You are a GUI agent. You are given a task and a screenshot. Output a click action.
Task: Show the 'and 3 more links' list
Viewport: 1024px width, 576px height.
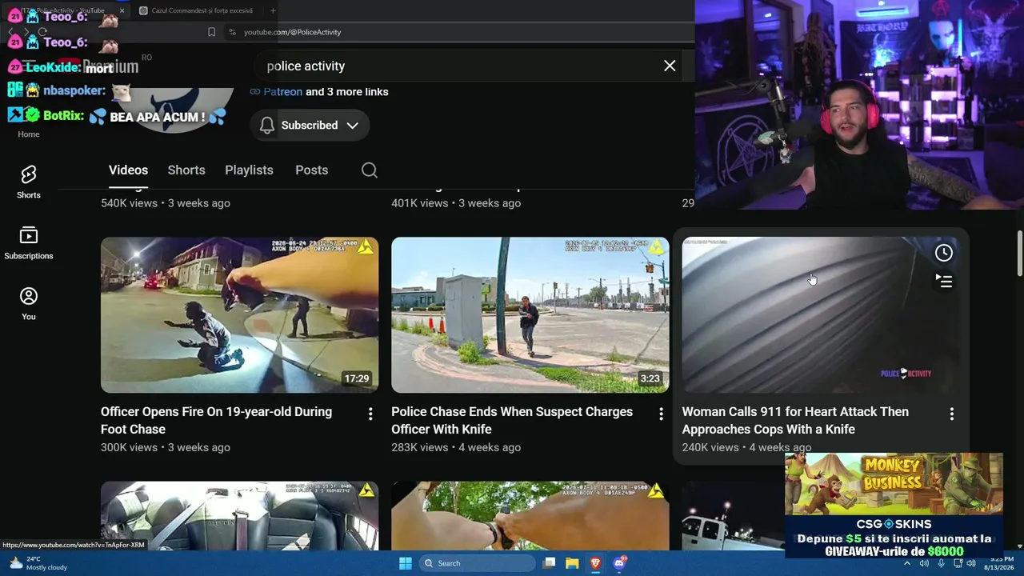click(x=347, y=91)
